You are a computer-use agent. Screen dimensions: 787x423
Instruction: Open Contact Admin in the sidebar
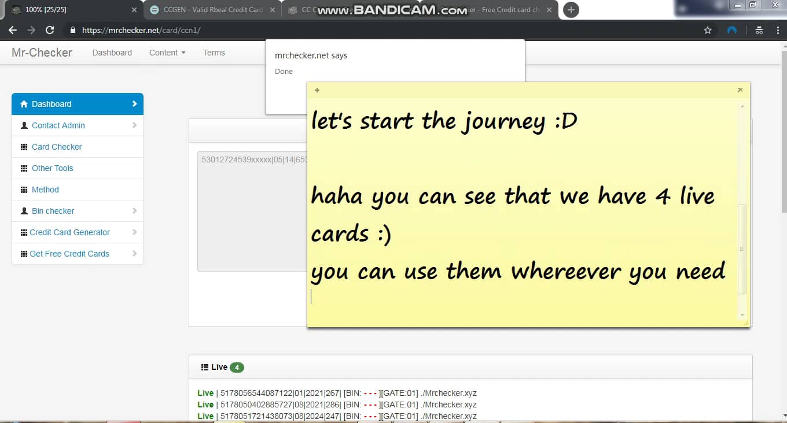pos(58,125)
